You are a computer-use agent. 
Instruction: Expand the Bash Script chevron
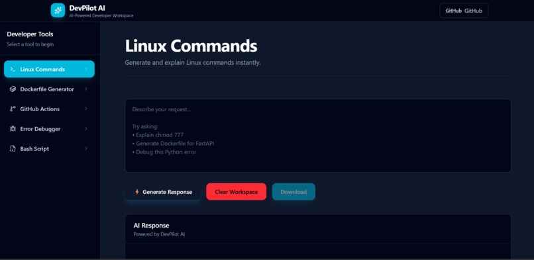(x=86, y=148)
